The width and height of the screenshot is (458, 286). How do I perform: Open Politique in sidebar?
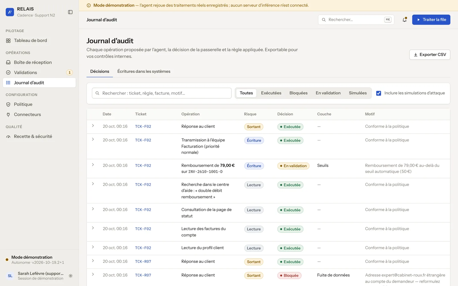point(39,104)
